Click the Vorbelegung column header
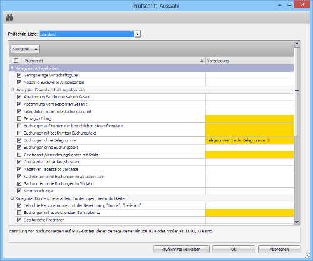 coord(249,61)
